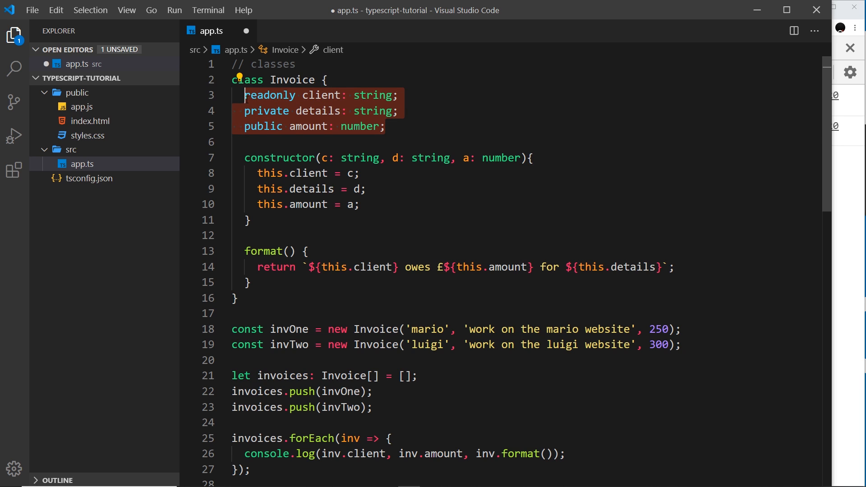Screen dimensions: 866x487
Task: Collapse the src folder
Action: [44, 149]
